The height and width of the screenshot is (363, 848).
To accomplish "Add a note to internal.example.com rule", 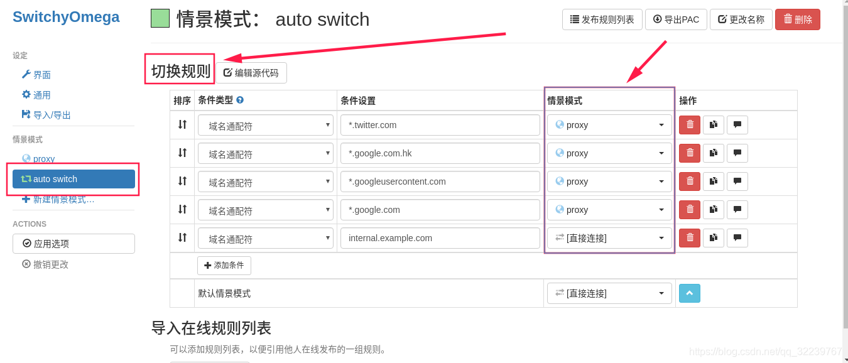I will tap(737, 238).
